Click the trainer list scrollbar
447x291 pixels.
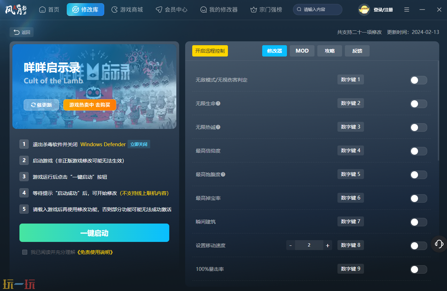click(x=439, y=111)
